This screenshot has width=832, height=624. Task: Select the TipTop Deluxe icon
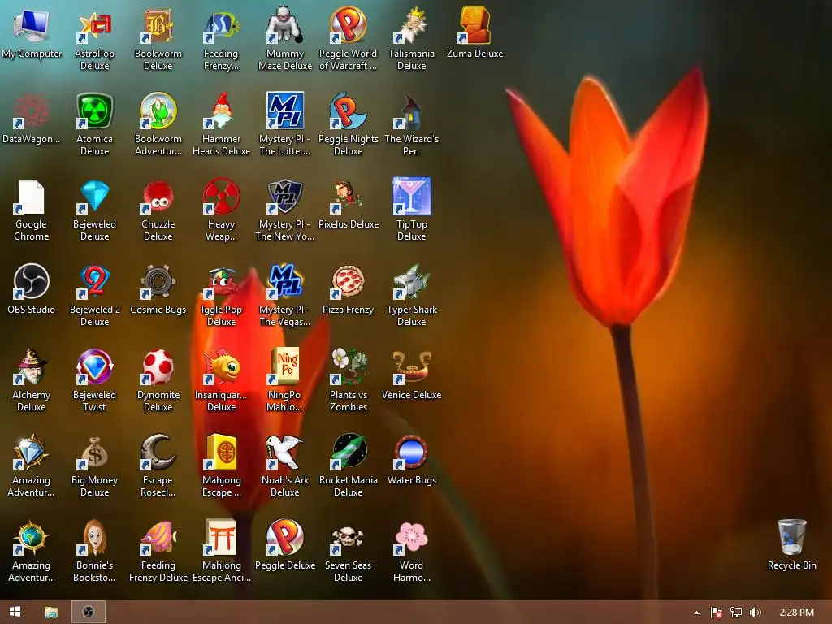click(x=412, y=197)
